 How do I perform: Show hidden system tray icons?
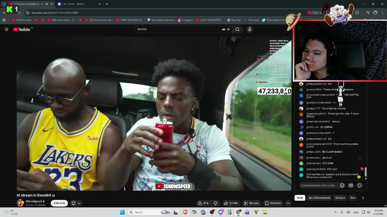335,212
